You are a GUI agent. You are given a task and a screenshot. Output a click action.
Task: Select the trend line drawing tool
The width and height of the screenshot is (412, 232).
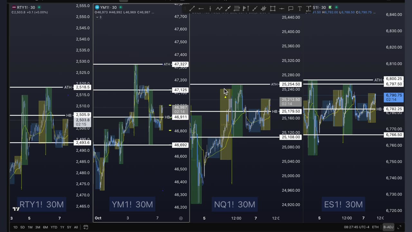coord(192,9)
